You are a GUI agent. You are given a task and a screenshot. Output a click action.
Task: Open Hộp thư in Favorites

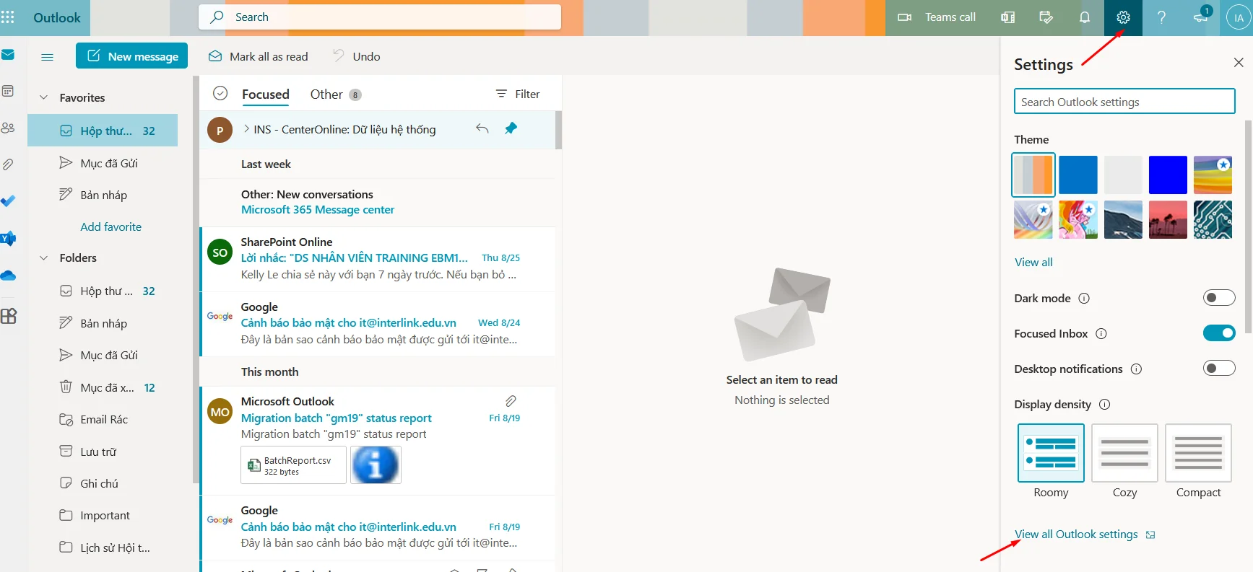tap(103, 131)
